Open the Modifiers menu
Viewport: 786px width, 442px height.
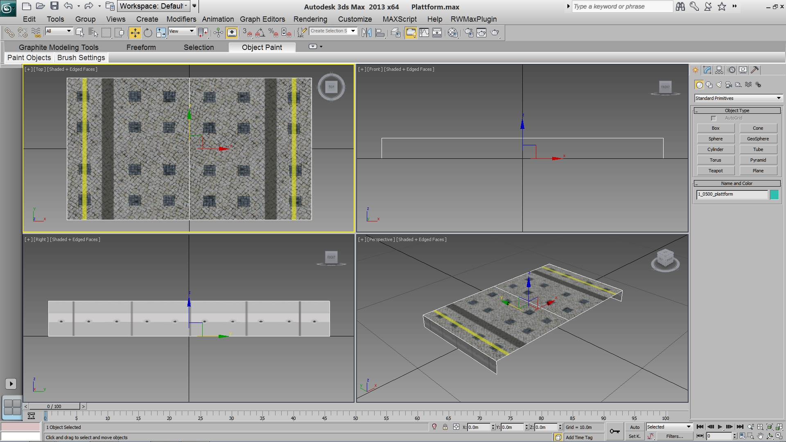click(181, 19)
